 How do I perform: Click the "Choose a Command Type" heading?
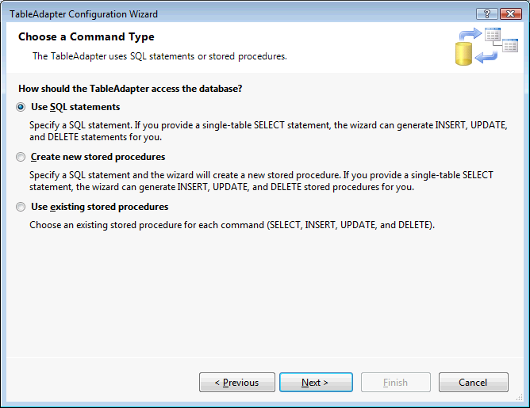tap(86, 37)
